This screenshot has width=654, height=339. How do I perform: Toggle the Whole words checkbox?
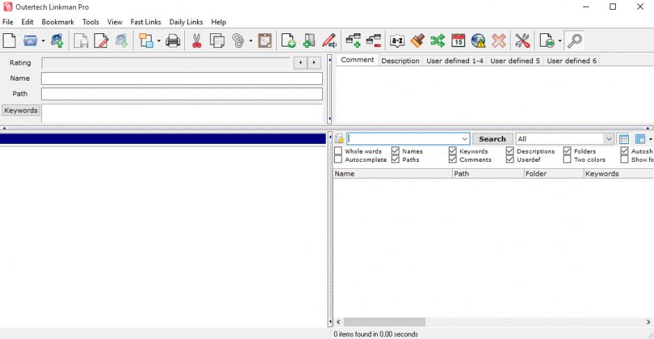pos(338,151)
